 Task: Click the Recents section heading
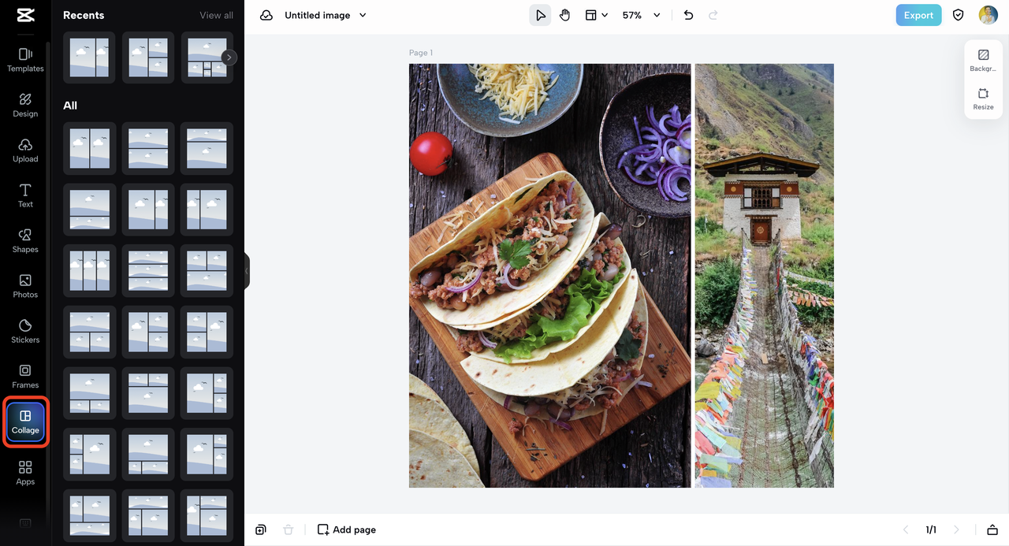coord(84,15)
